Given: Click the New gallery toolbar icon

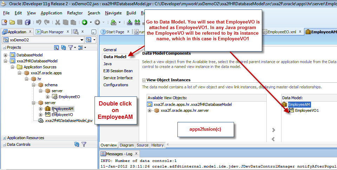Looking at the screenshot, I should coord(4,22).
